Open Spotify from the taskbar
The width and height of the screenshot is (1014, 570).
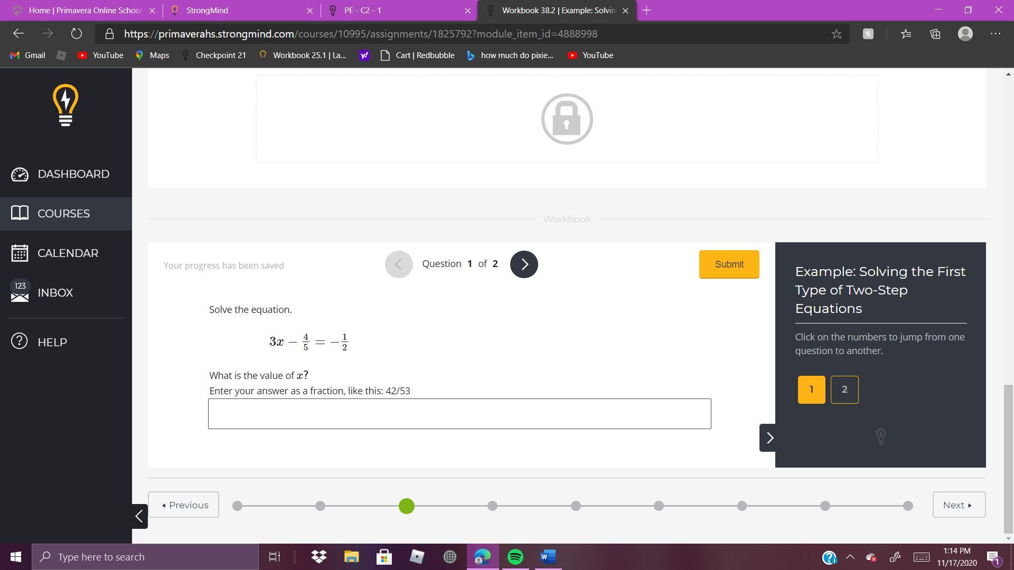pyautogui.click(x=515, y=557)
